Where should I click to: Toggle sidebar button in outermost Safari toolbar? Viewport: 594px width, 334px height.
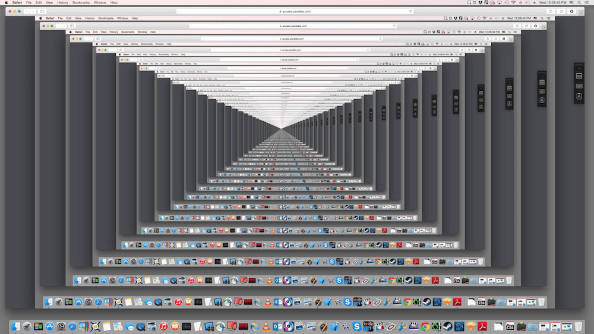coord(42,11)
